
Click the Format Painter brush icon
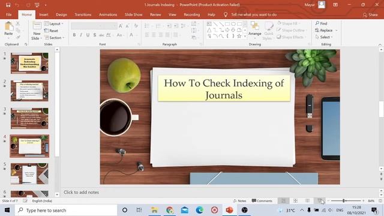pos(18,37)
